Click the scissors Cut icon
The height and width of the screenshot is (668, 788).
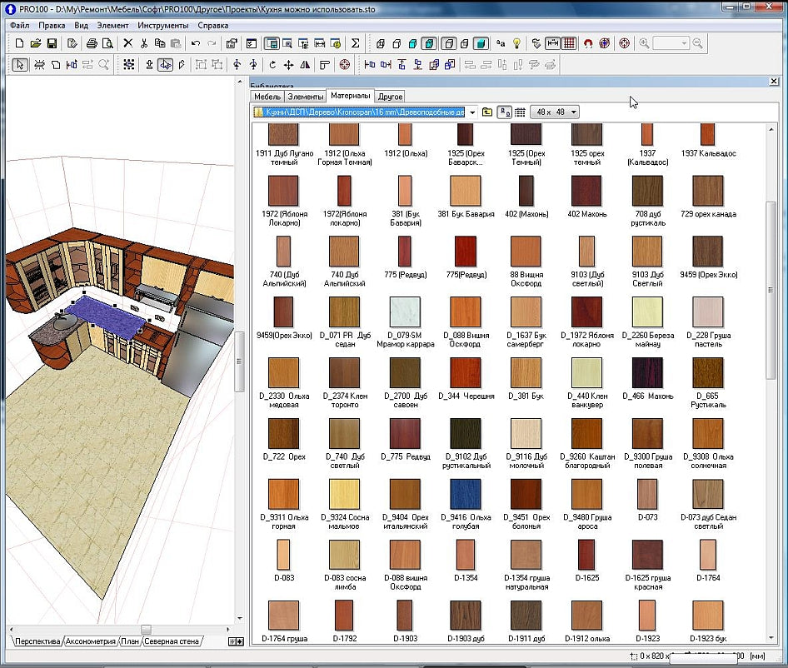(144, 44)
